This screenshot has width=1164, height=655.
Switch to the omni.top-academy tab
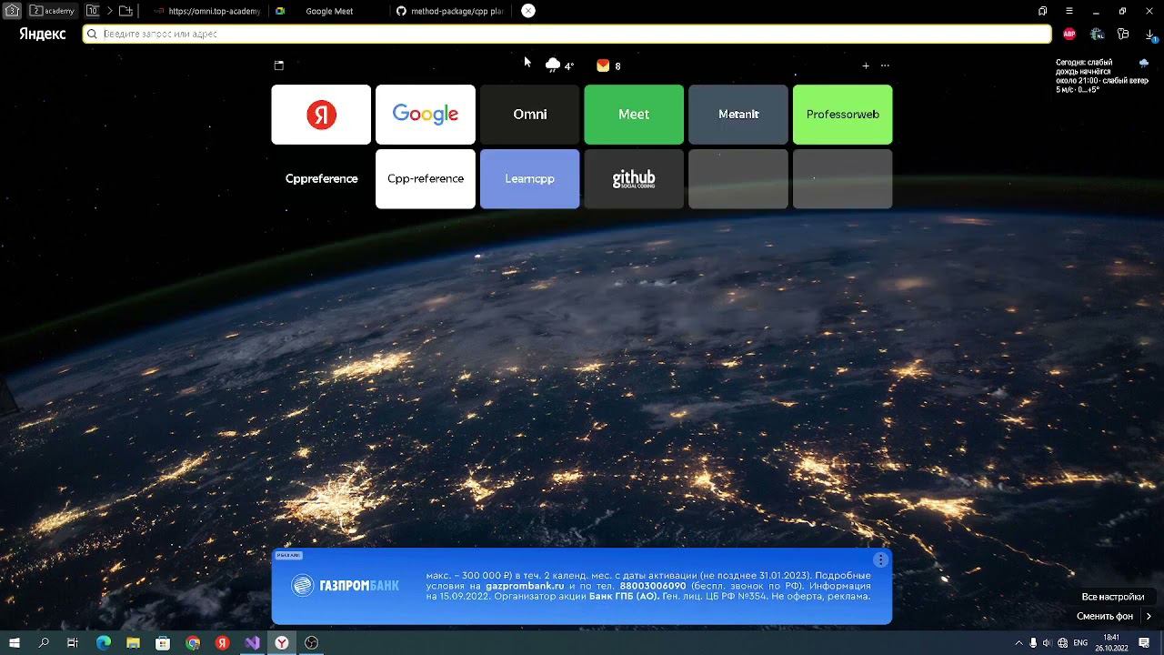pyautogui.click(x=207, y=11)
